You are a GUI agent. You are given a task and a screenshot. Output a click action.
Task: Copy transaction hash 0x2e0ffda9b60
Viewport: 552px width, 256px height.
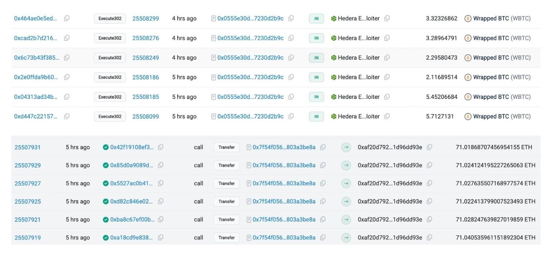[x=67, y=77]
